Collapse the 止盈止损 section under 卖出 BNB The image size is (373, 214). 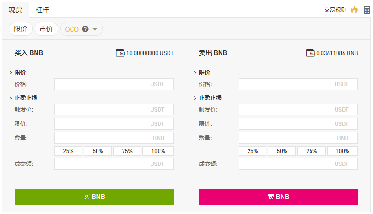coord(195,98)
